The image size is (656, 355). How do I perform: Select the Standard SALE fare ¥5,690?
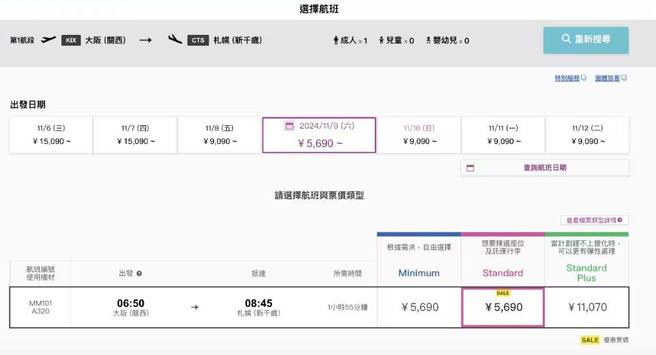(x=503, y=307)
